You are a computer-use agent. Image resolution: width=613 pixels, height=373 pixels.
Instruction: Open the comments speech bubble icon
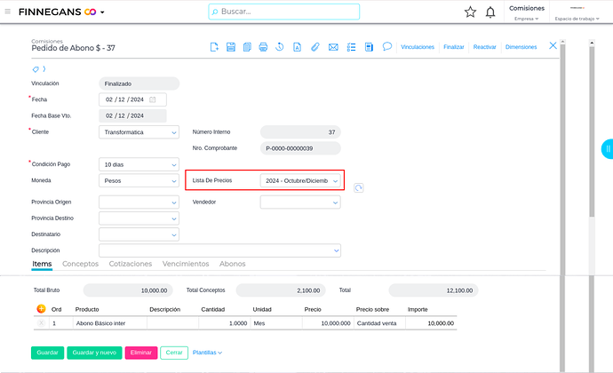click(387, 46)
